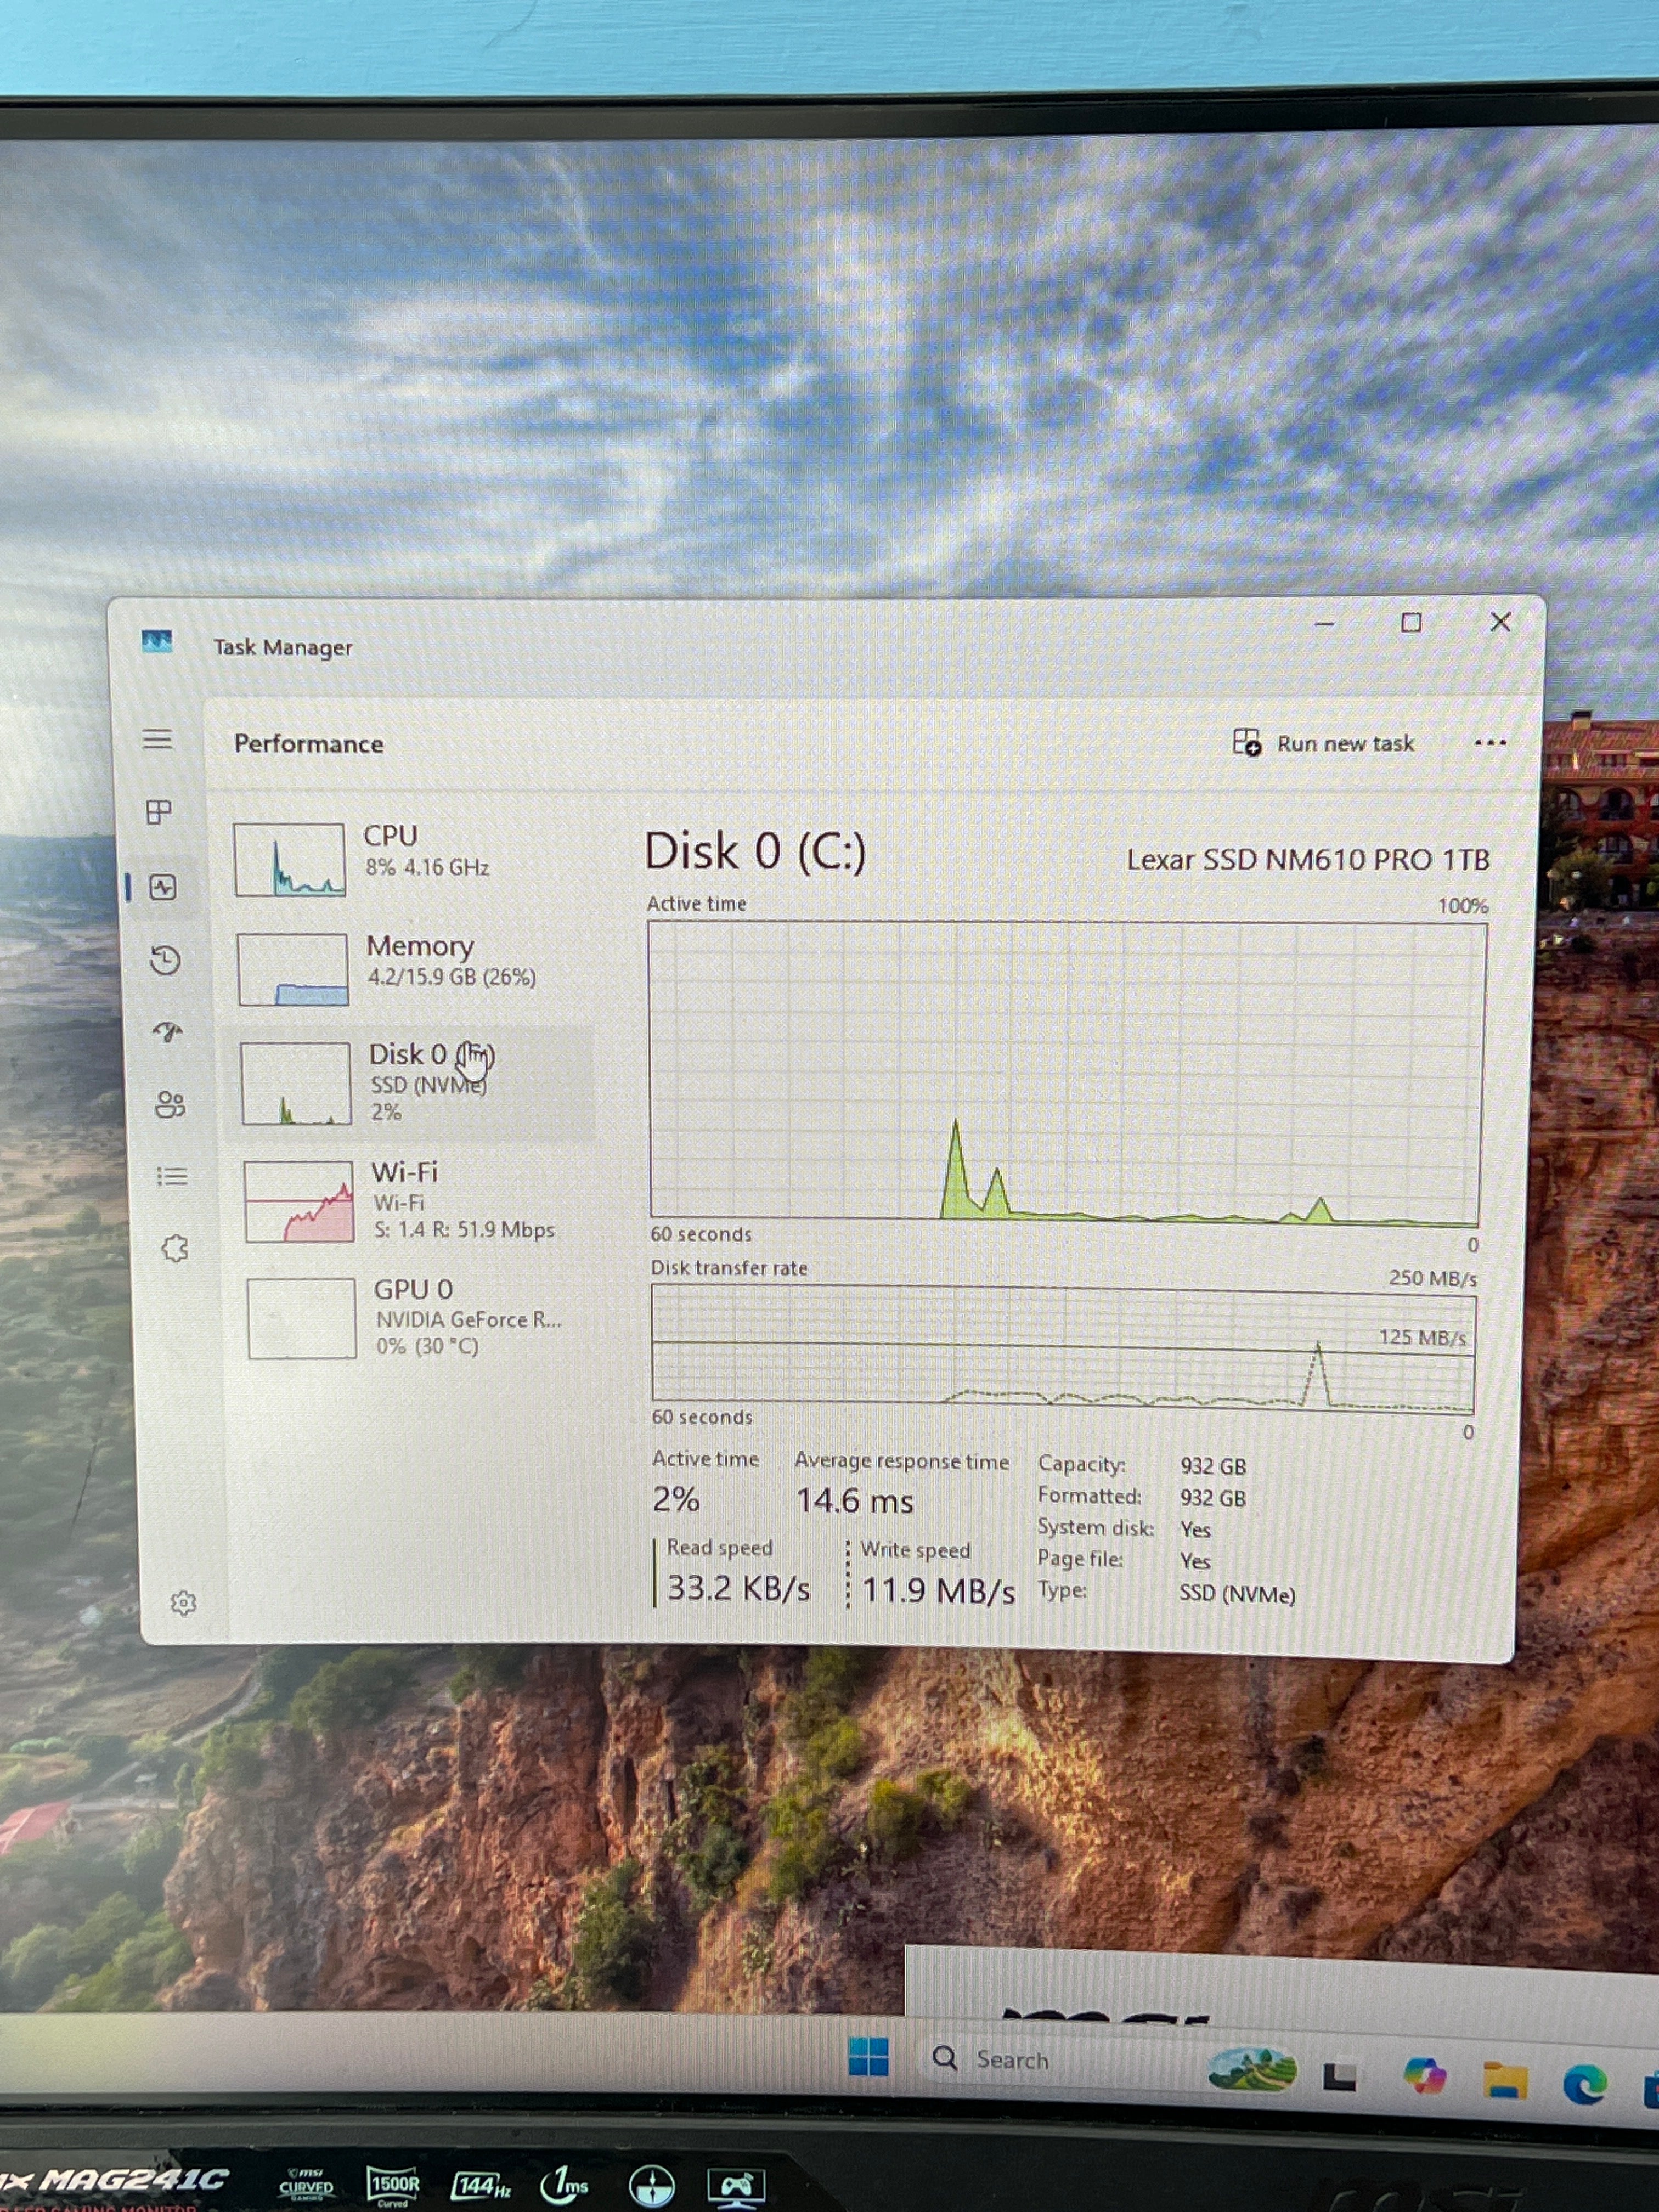Launch Copilot from the taskbar
This screenshot has width=1659, height=2212.
pyautogui.click(x=1424, y=2076)
